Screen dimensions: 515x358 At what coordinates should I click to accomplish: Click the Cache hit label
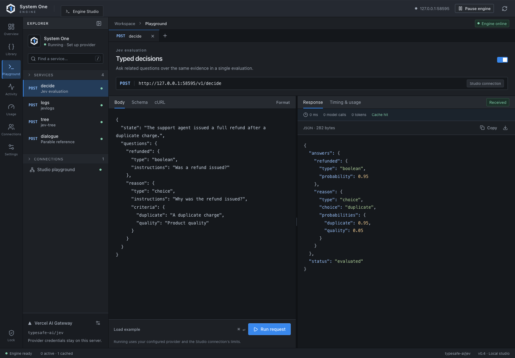pos(380,115)
